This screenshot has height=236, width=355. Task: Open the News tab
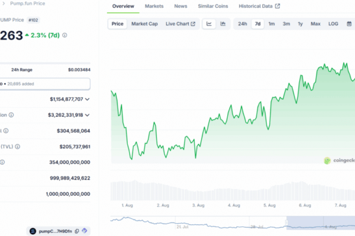click(x=180, y=6)
